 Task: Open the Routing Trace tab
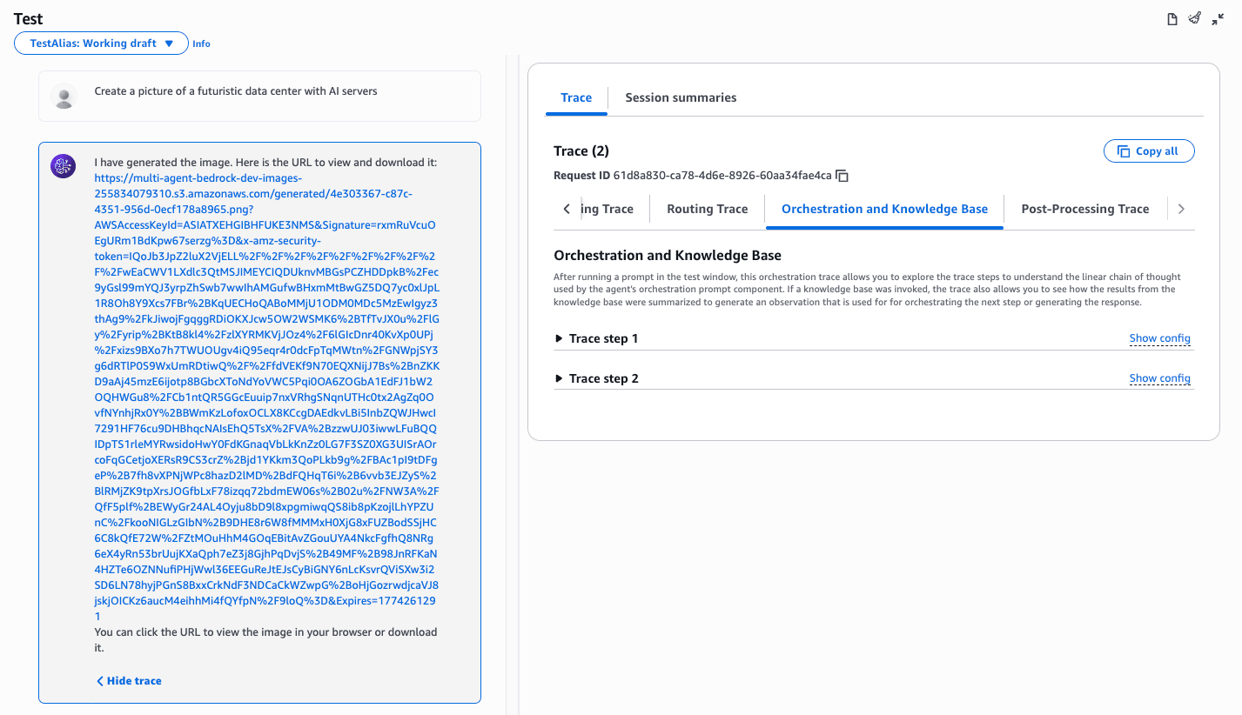[x=708, y=209]
